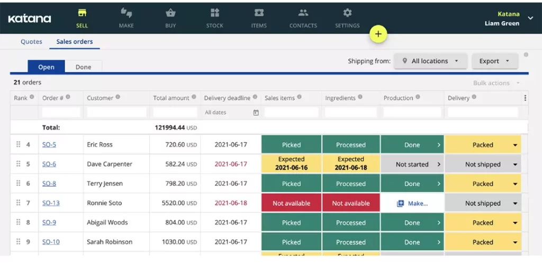
Task: Open the Settings gear icon
Action: [x=347, y=13]
